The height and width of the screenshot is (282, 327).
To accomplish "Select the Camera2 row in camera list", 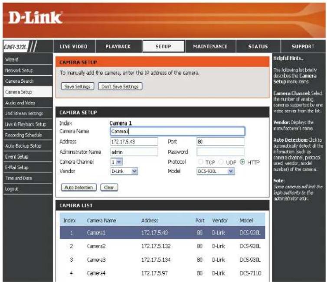I will tap(163, 246).
